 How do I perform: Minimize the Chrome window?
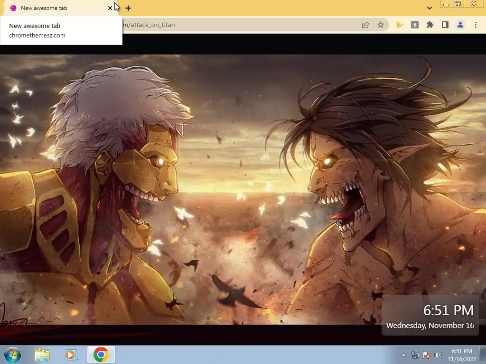pos(446,4)
